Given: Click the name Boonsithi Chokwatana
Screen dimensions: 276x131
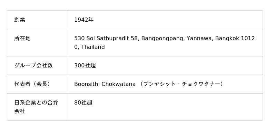Looking at the screenshot, I should [105, 84].
